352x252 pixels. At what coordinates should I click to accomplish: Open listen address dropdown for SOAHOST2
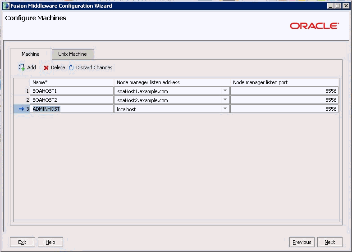(225, 100)
